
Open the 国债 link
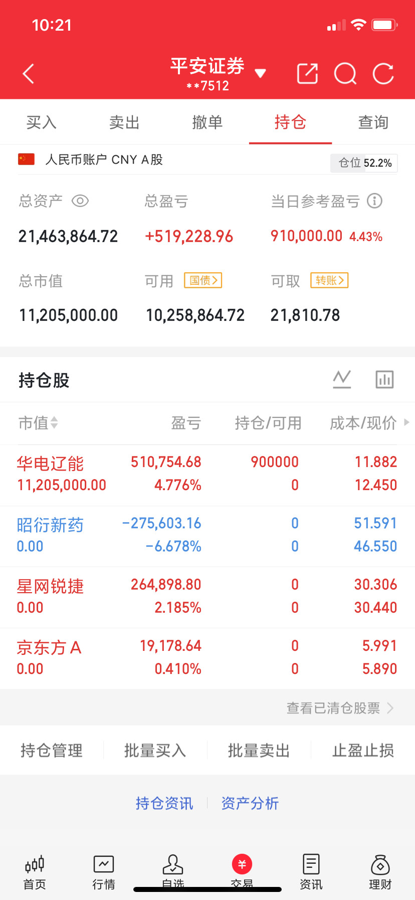click(x=203, y=280)
